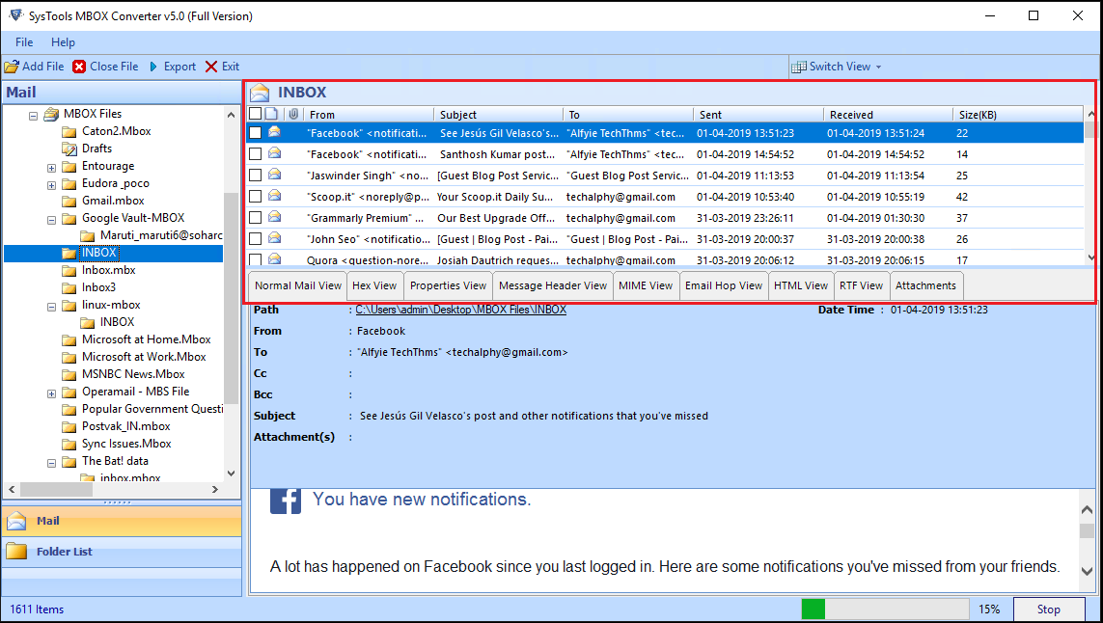Click envelope icon of John Seo email
The width and height of the screenshot is (1103, 623).
coord(274,237)
